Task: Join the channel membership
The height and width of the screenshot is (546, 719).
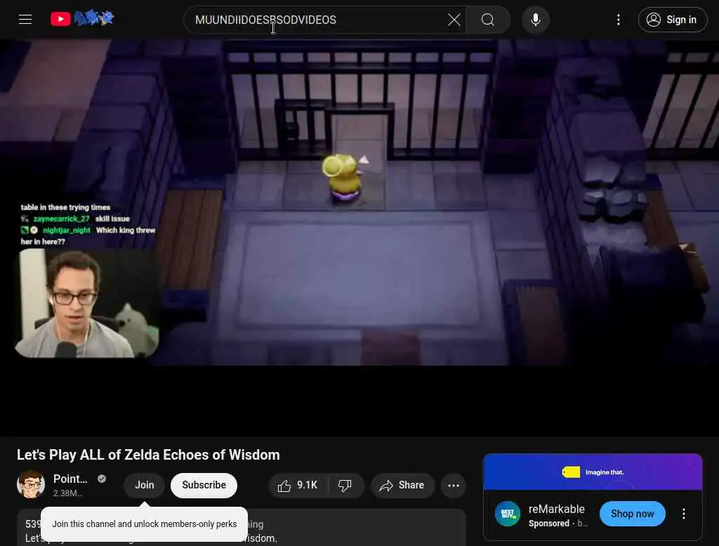Action: pos(145,485)
